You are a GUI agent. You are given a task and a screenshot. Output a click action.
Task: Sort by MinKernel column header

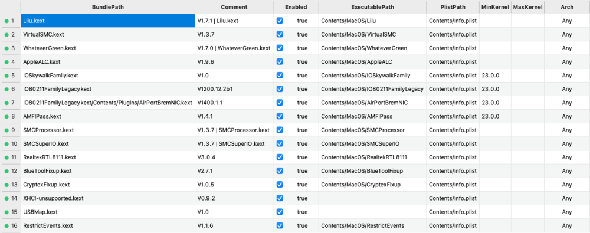pos(495,7)
